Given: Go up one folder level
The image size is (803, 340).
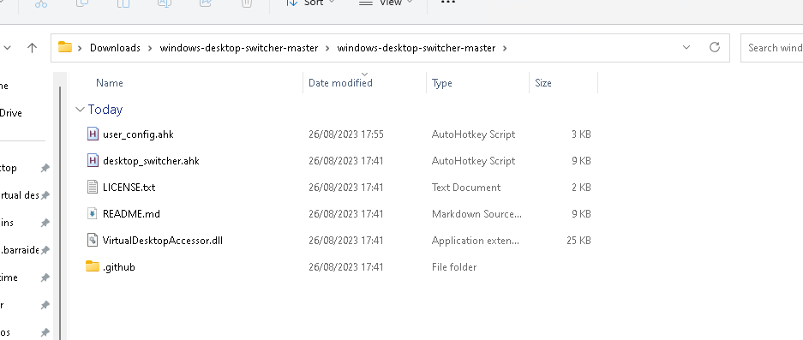Looking at the screenshot, I should click(33, 48).
